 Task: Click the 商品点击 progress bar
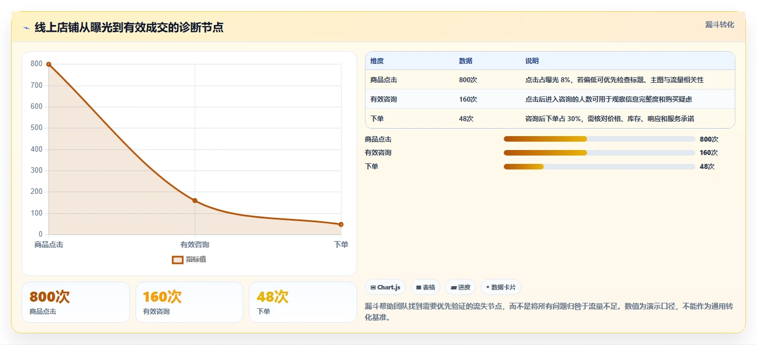coord(599,139)
